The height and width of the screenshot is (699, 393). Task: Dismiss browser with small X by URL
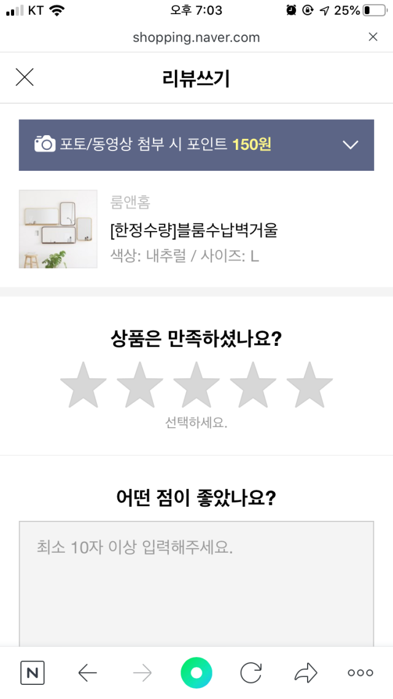[x=373, y=37]
